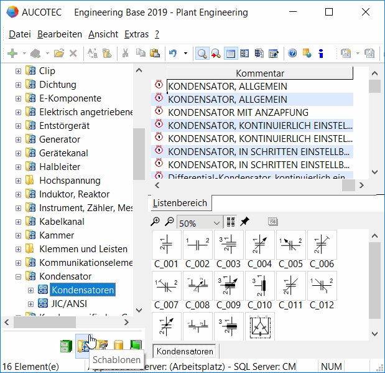385x373 pixels.
Task: Click the Kommentar column header
Action: coord(259,73)
